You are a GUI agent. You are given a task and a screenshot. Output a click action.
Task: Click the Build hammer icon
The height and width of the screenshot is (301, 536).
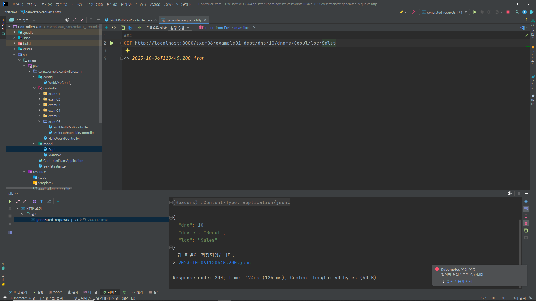point(414,12)
